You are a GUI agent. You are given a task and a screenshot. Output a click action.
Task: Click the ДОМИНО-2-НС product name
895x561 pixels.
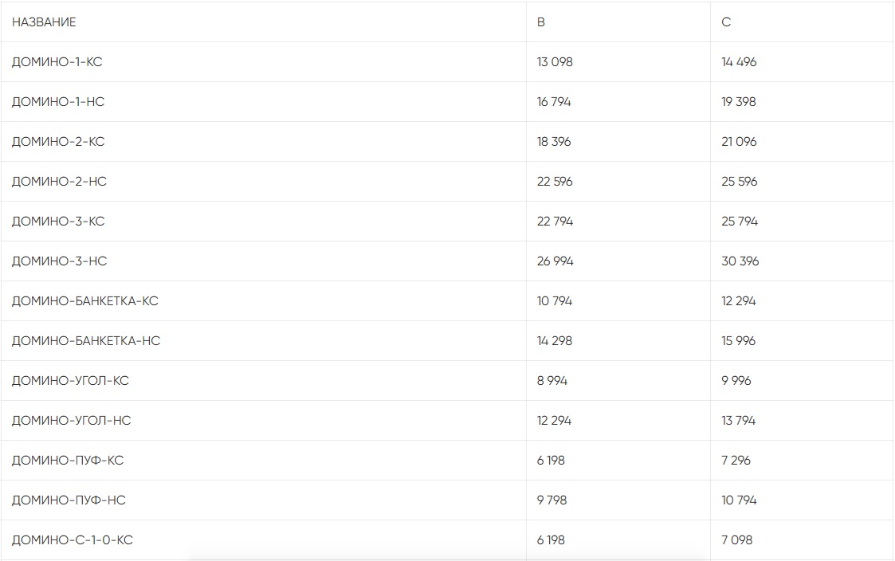point(59,182)
